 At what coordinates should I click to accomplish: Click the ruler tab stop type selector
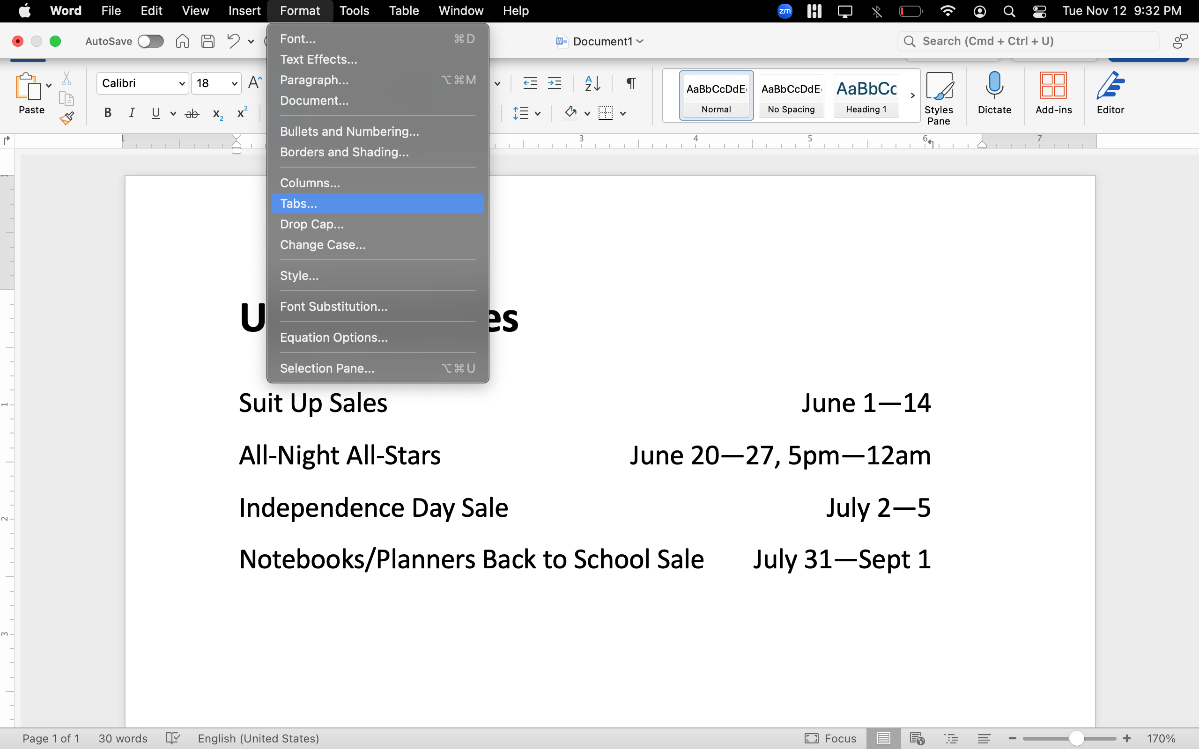(x=7, y=141)
